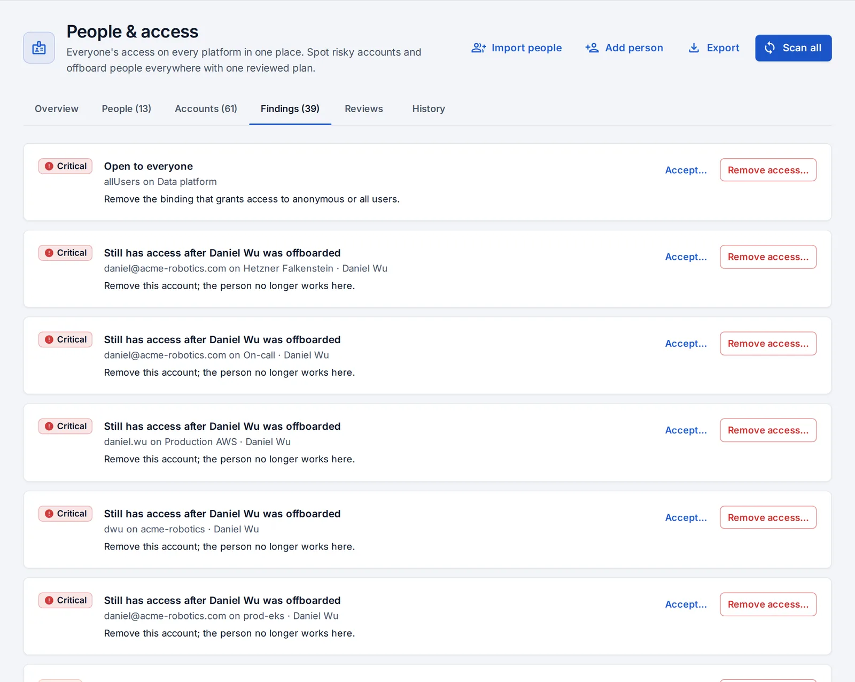Image resolution: width=855 pixels, height=682 pixels.
Task: Switch to the People (13) tab
Action: 127,108
